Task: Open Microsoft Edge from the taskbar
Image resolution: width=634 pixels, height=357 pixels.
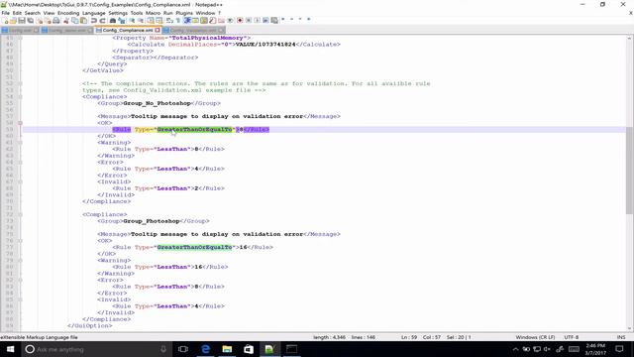Action: [205, 349]
